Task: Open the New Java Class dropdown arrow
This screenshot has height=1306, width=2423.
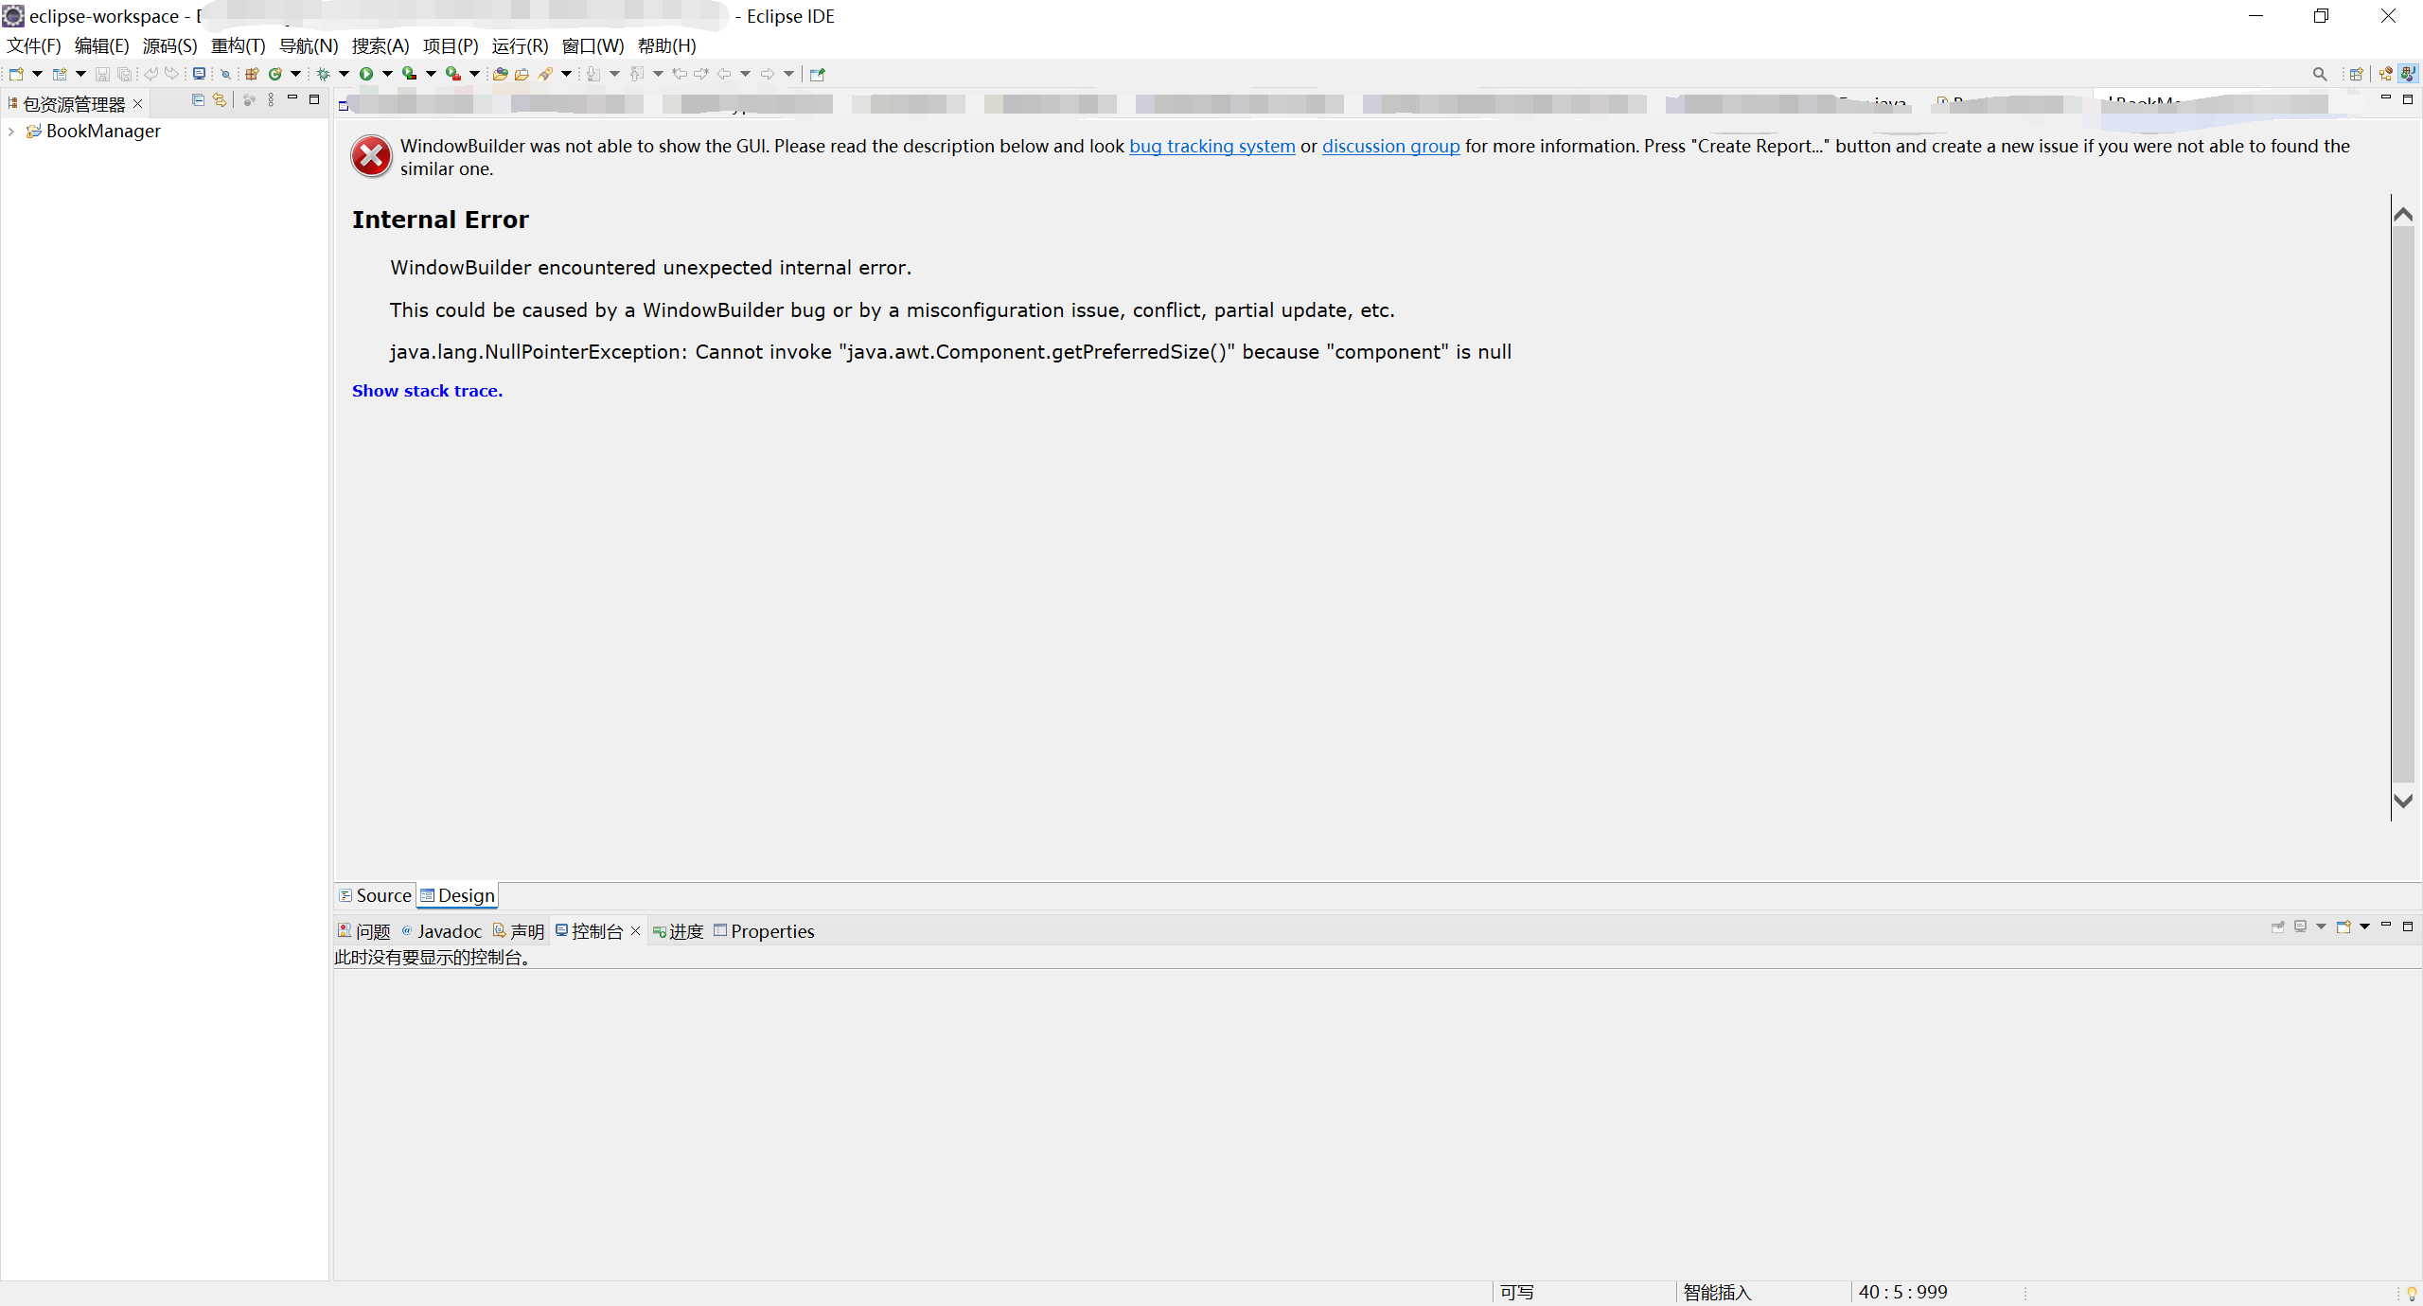Action: pyautogui.click(x=295, y=74)
